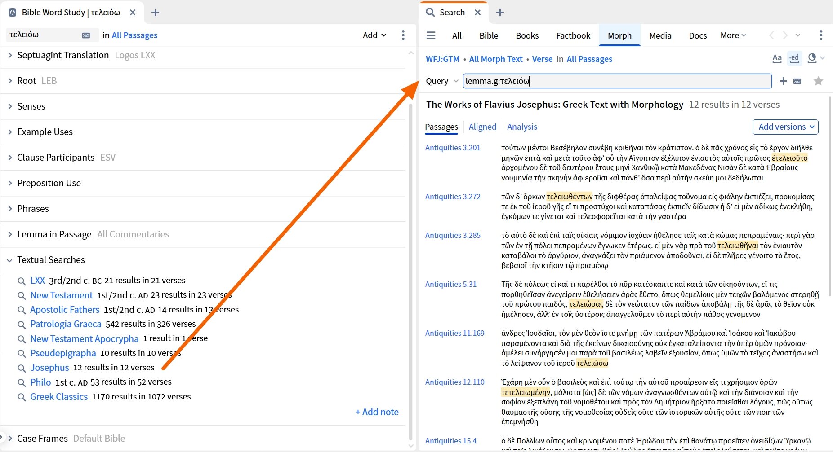Expand the Phrases section
Image resolution: width=833 pixels, height=452 pixels.
click(10, 209)
